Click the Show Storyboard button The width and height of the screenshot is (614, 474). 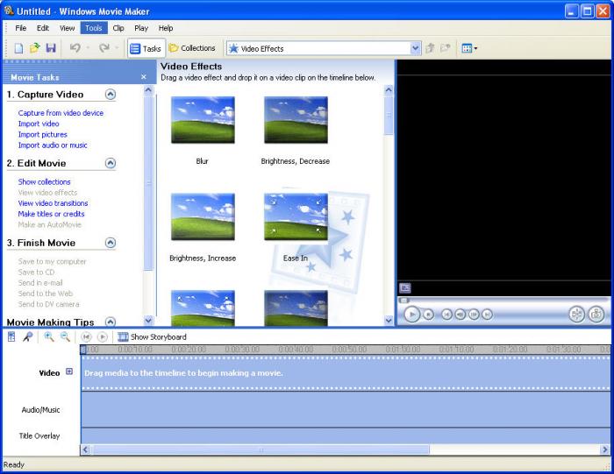pos(153,336)
